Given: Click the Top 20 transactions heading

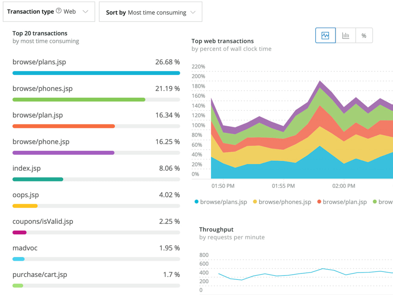Looking at the screenshot, I should pyautogui.click(x=40, y=33).
